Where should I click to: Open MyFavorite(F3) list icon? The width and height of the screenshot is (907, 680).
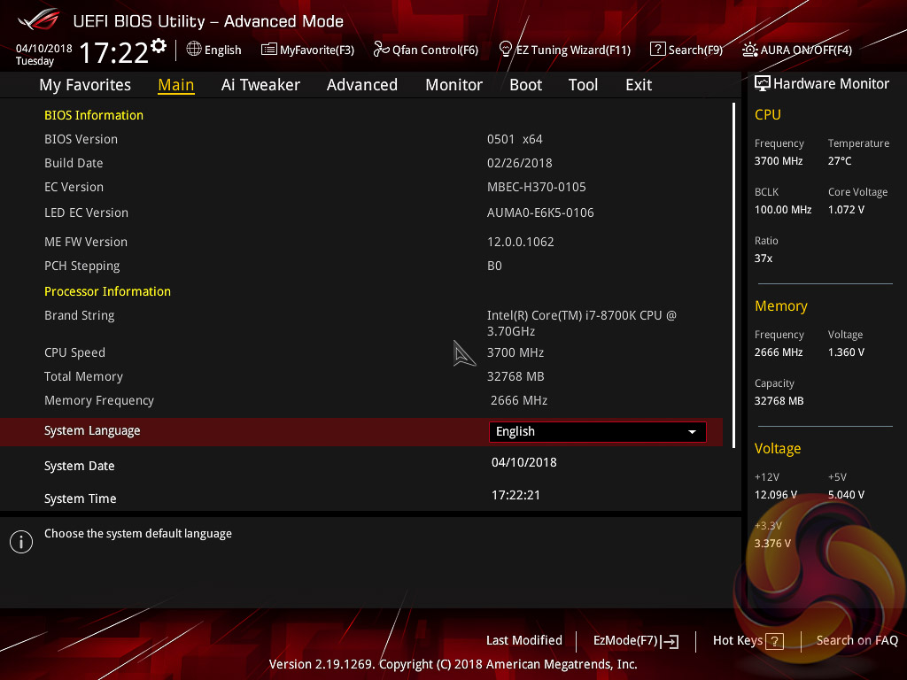(x=269, y=50)
